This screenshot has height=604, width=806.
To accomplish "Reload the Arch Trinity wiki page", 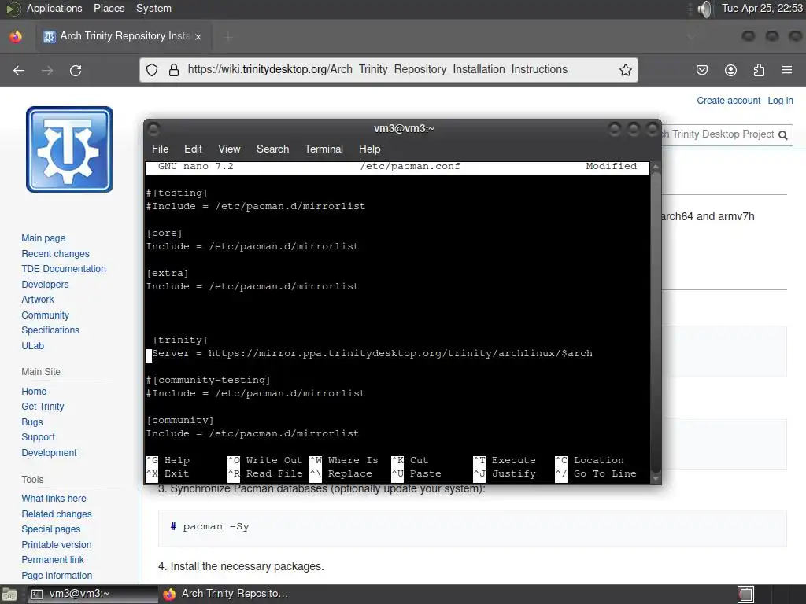I will pos(76,70).
